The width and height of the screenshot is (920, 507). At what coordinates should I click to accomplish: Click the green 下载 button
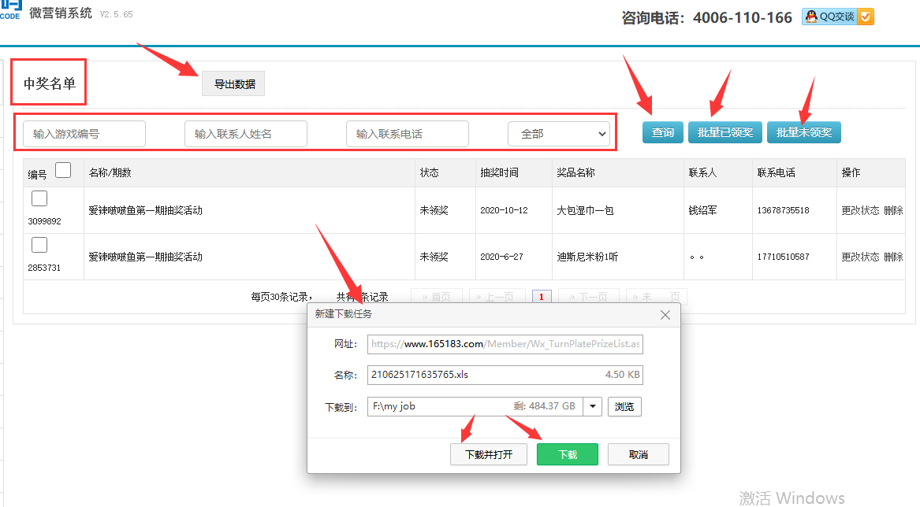click(x=567, y=454)
